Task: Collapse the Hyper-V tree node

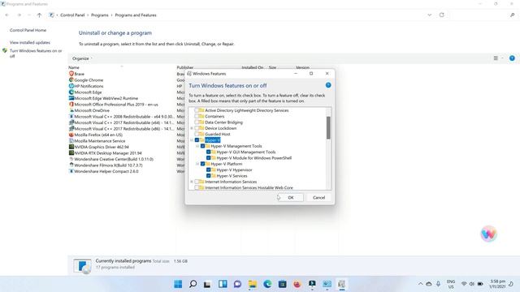Action: [192, 140]
